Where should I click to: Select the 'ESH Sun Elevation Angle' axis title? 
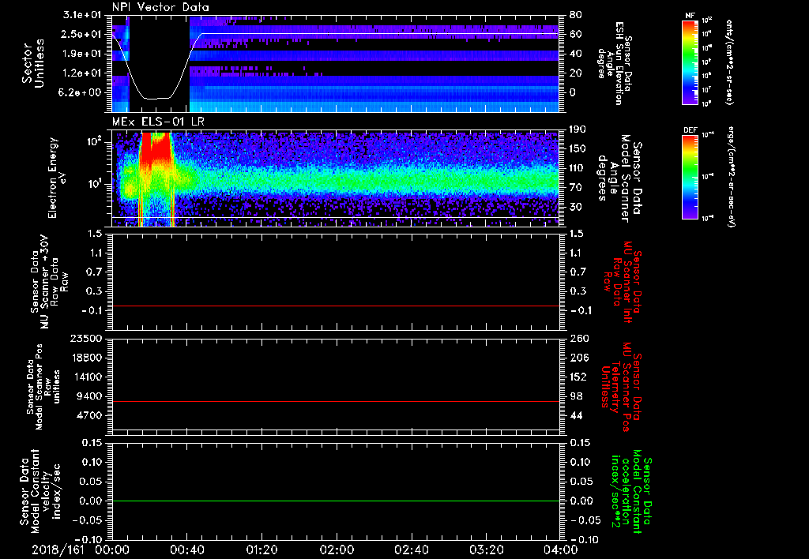[615, 63]
